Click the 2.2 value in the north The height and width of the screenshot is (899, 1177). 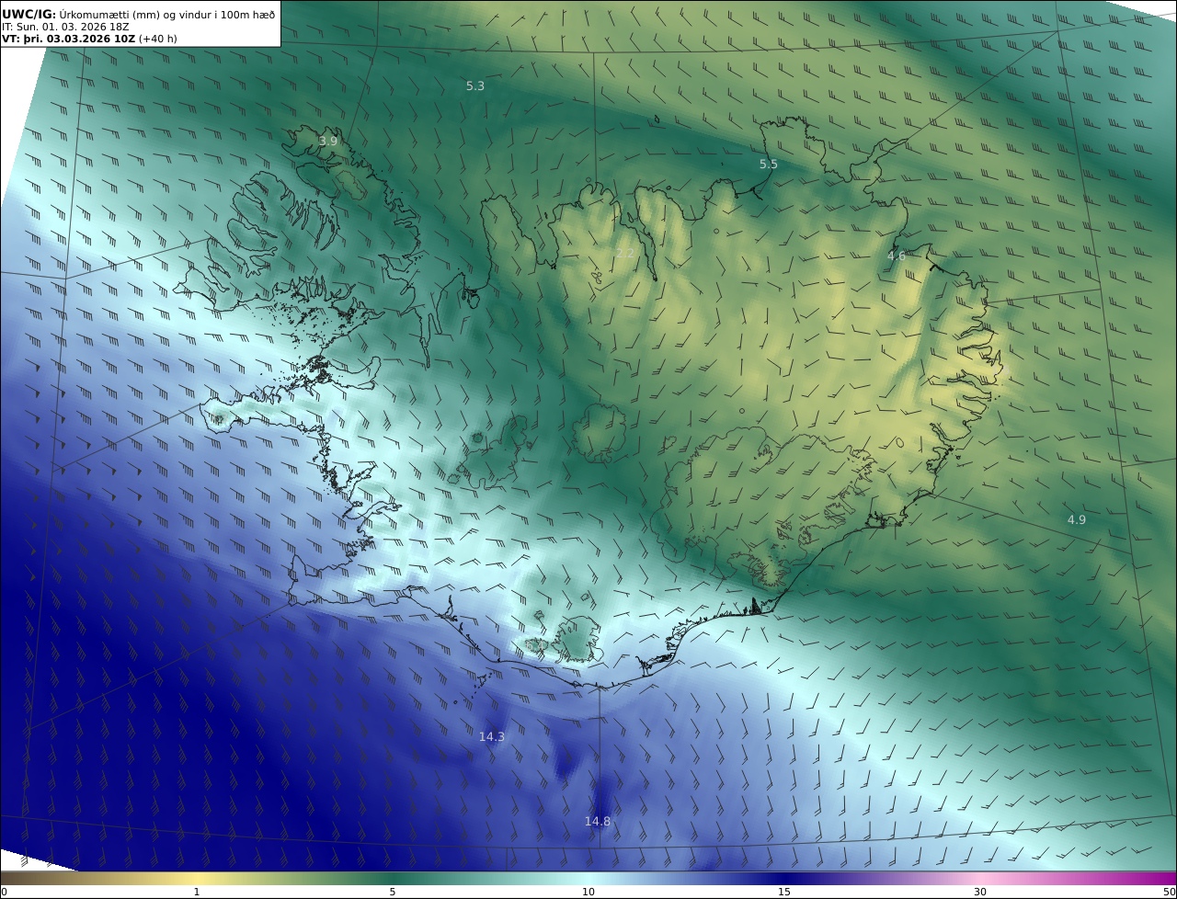[625, 253]
